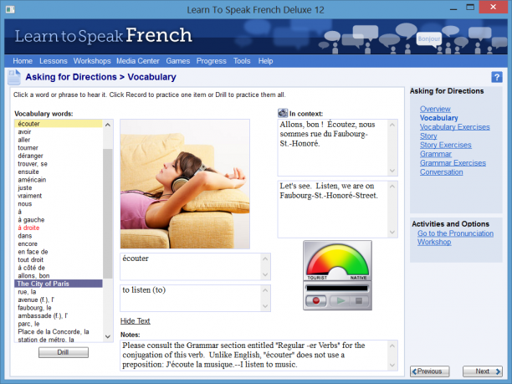
Task: Select 'allons, bon' in the vocabulary list
Action: [x=59, y=275]
